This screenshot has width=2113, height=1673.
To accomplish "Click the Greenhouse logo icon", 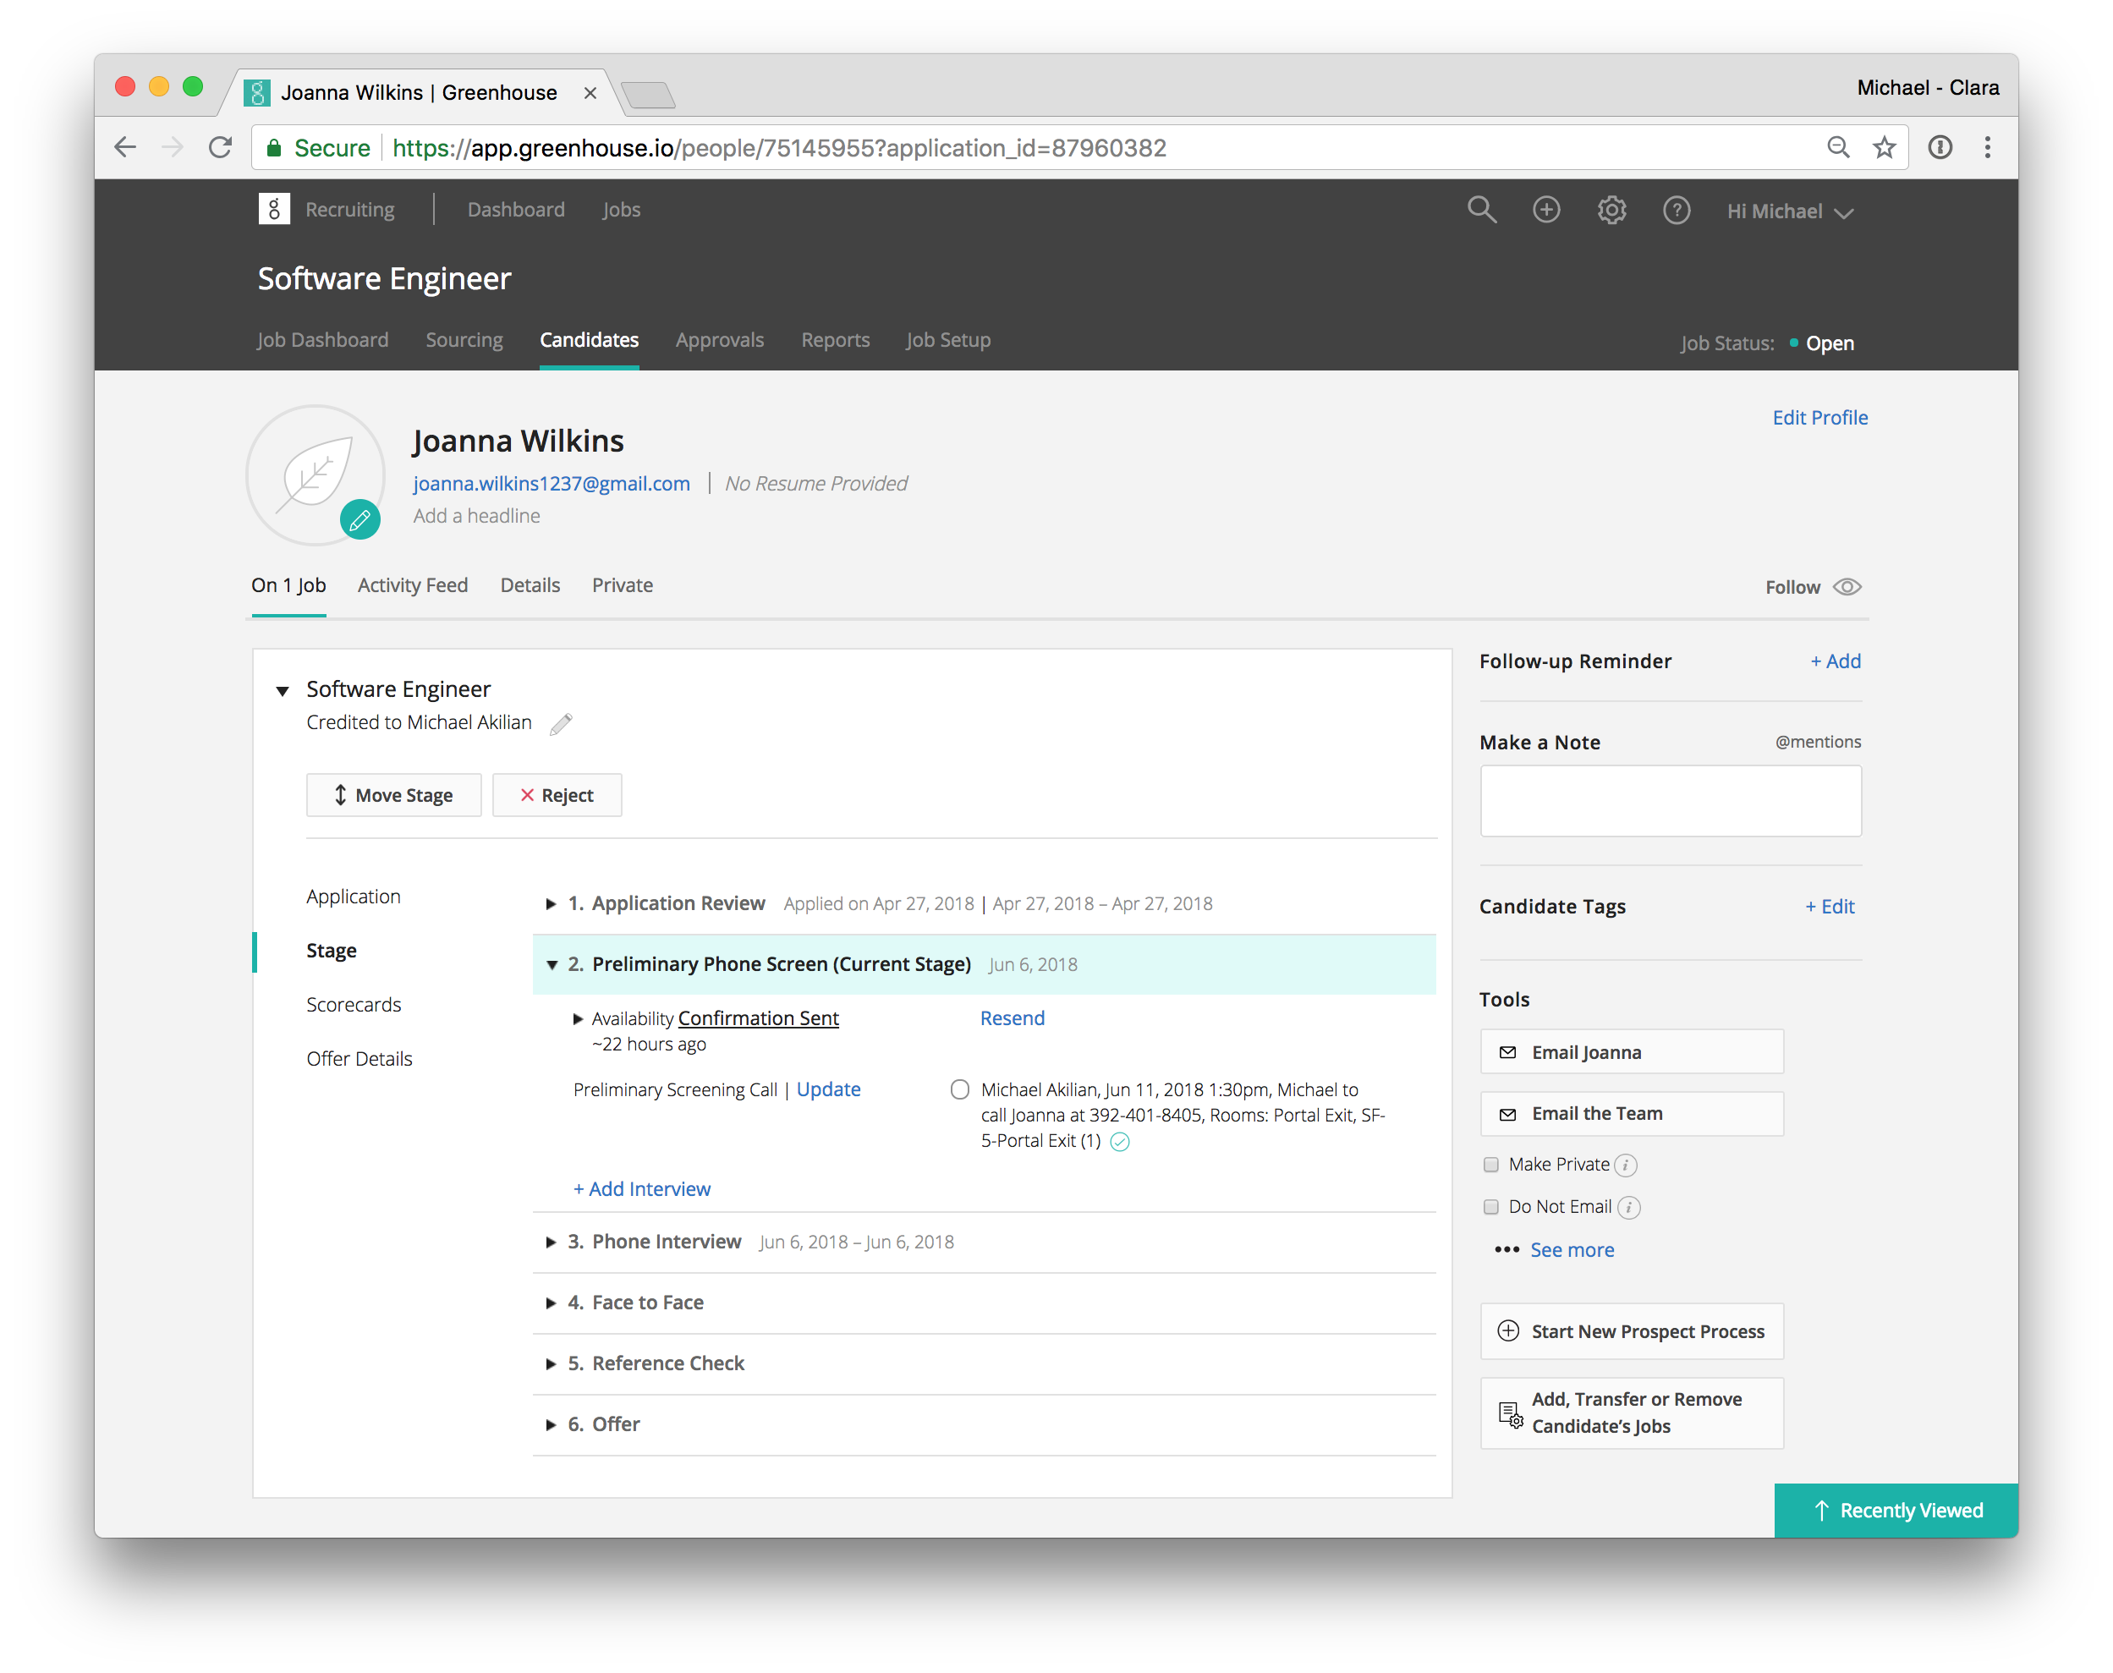I will click(274, 210).
